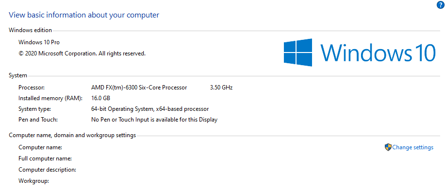445x194 pixels.
Task: Click the Full computer name label
Action: tap(45, 159)
